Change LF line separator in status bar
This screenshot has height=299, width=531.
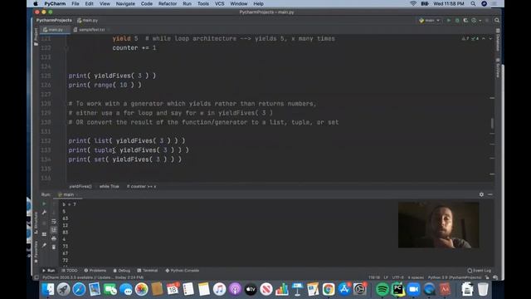[x=386, y=277]
